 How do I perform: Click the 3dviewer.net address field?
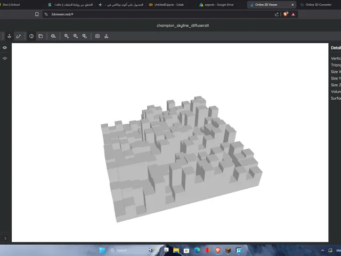click(161, 14)
